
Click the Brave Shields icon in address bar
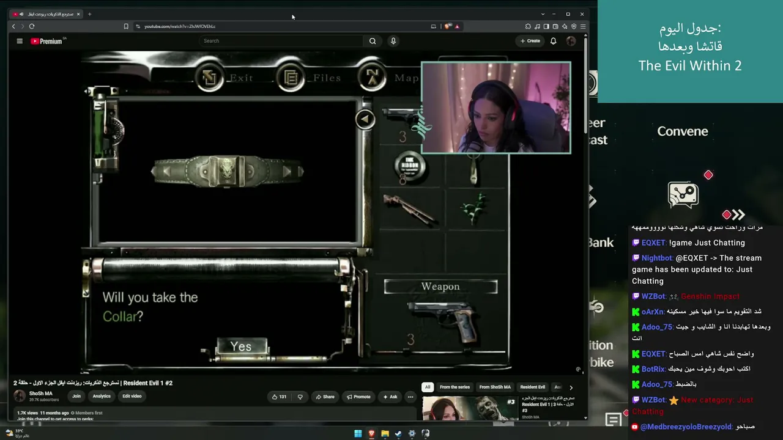click(448, 26)
